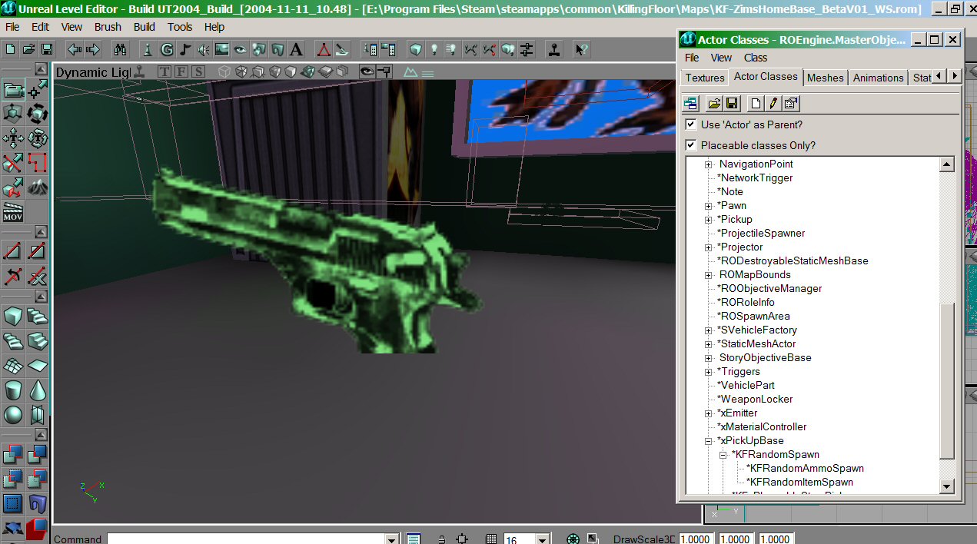
Task: Switch to the Meshes tab
Action: (x=826, y=78)
